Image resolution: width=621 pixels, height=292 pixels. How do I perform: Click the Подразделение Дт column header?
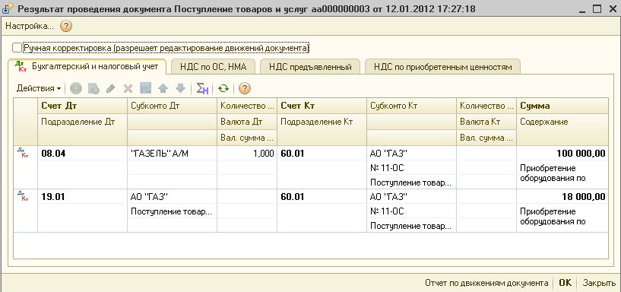pyautogui.click(x=82, y=129)
